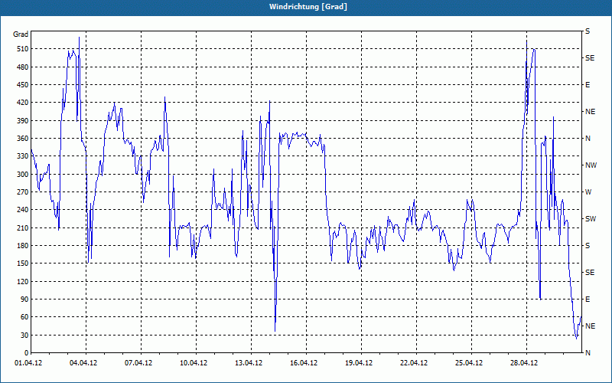Click the 240 y-axis value
612x383 pixels.
pyautogui.click(x=23, y=210)
